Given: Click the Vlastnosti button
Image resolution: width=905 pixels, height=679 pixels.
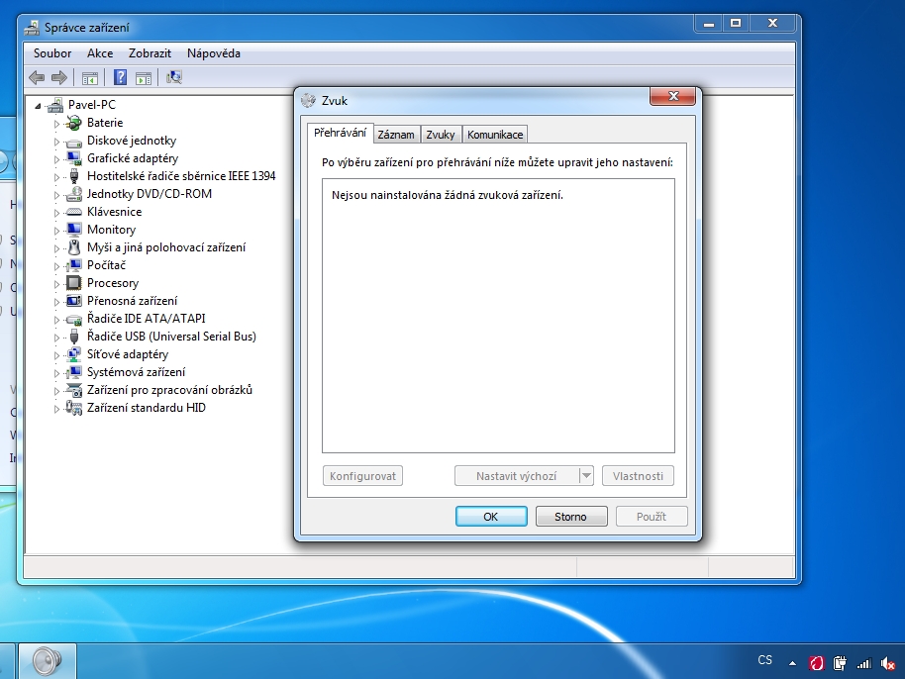Looking at the screenshot, I should coord(638,476).
